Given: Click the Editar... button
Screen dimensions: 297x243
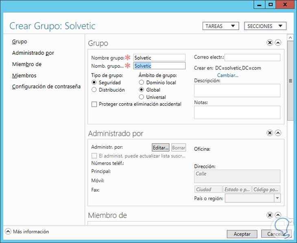Looking at the screenshot, I should (161, 148).
